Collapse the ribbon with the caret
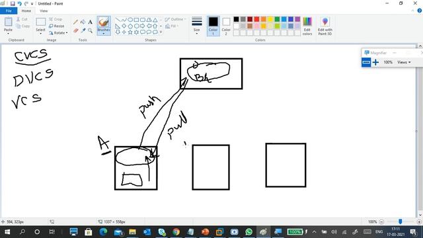423x238 pixels. tap(412, 11)
